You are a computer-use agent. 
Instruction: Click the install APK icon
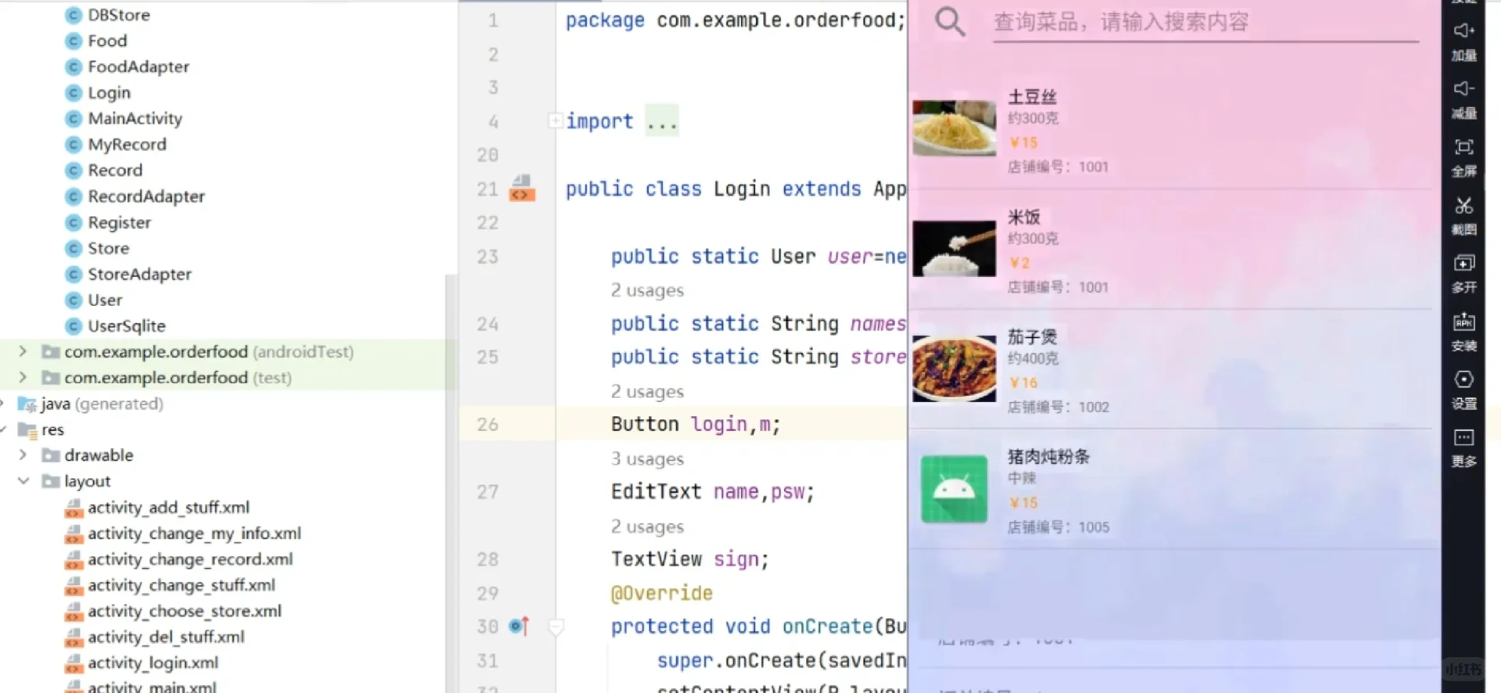coord(1463,321)
